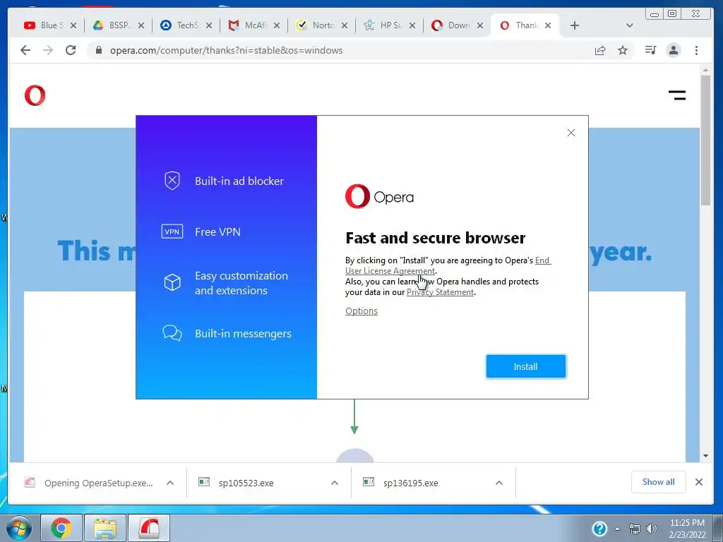Viewport: 723px width, 542px height.
Task: Click the Chrome taskbar icon
Action: point(61,528)
